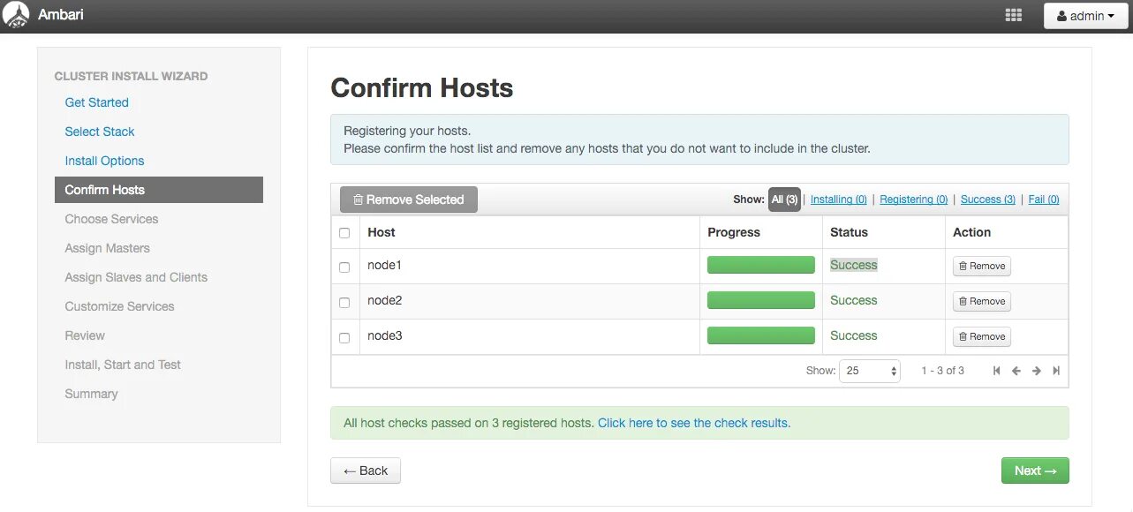Viewport: 1133px width, 512px height.
Task: Go to previous page arrow
Action: point(1016,371)
